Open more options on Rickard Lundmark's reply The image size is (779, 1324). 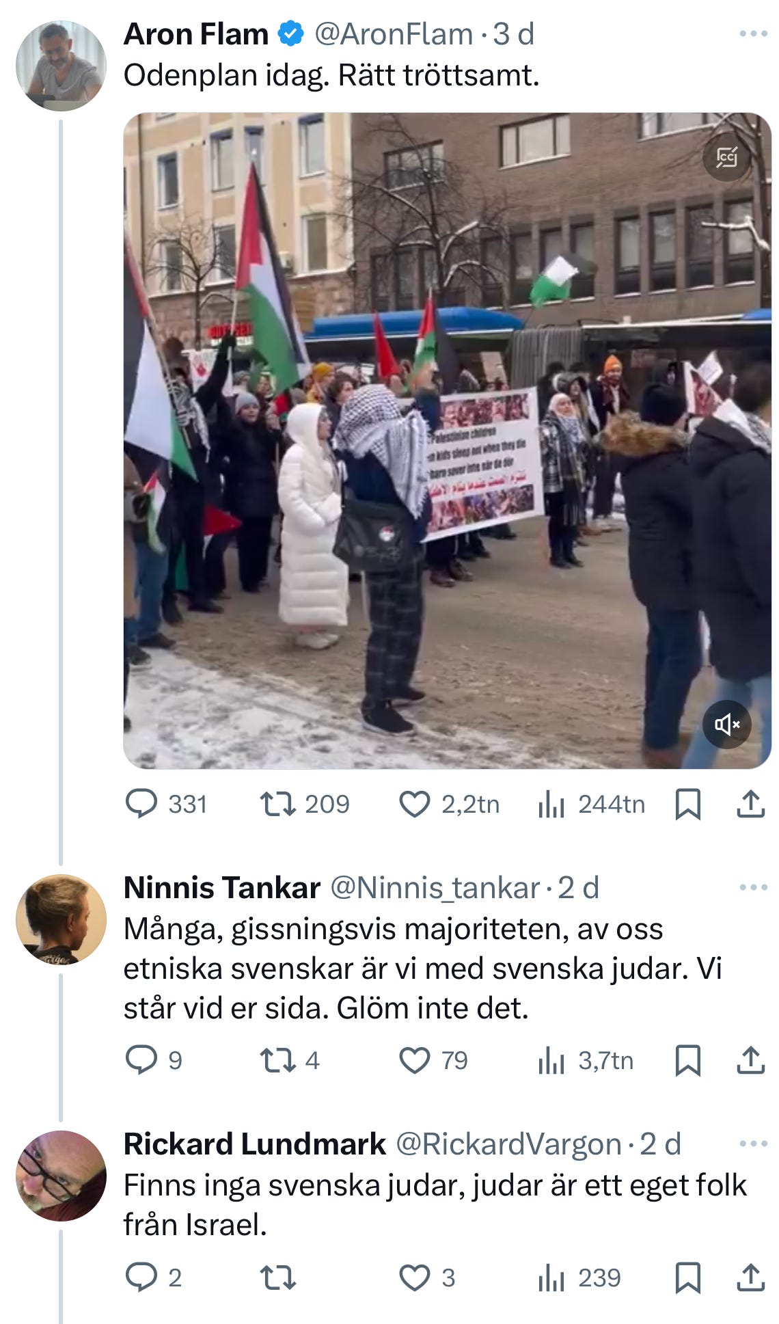(x=754, y=1143)
